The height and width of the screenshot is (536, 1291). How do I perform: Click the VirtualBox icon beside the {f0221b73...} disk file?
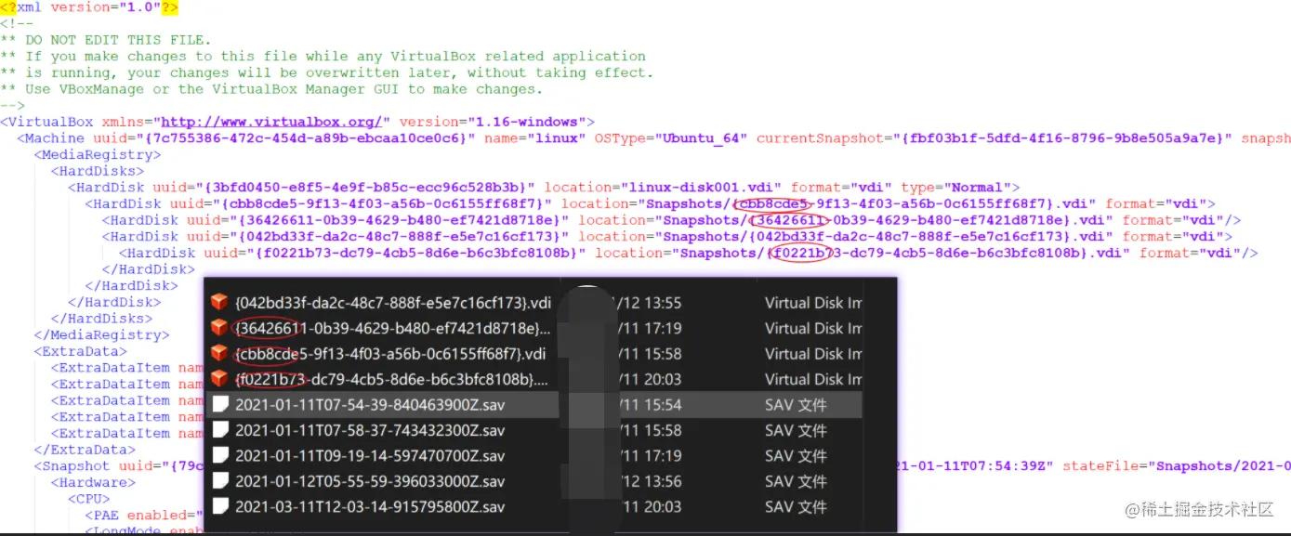click(219, 379)
